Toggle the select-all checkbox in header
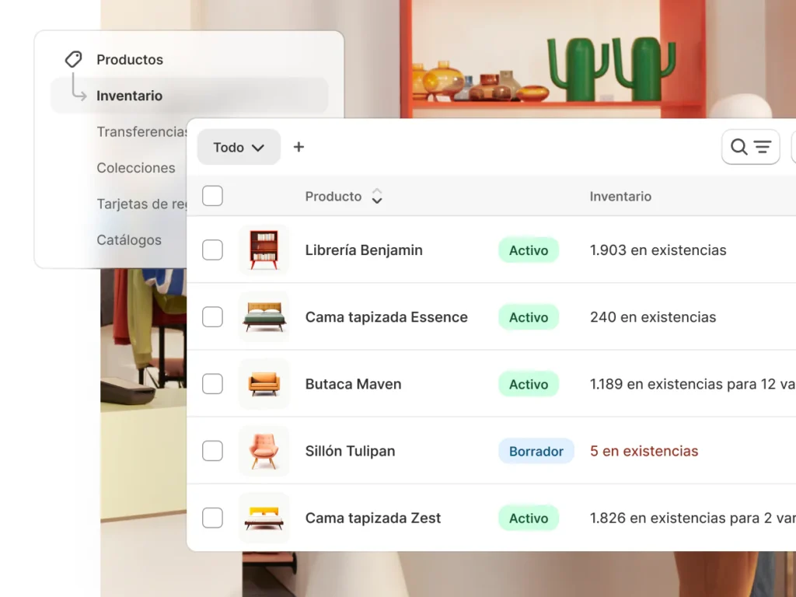 [x=212, y=196]
